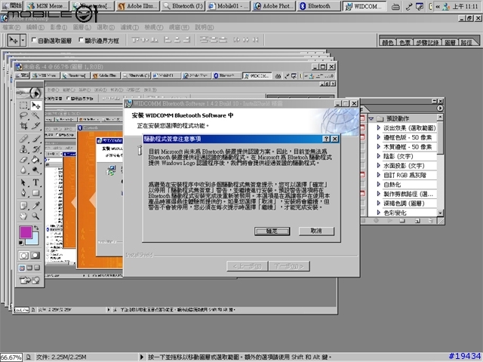Jump to ImageReady button in toolbox
Image resolution: width=483 pixels, height=362 pixels.
click(29, 280)
